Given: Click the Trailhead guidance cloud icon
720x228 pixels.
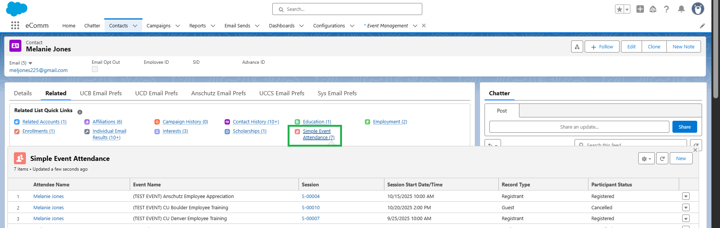Looking at the screenshot, I should click(653, 9).
